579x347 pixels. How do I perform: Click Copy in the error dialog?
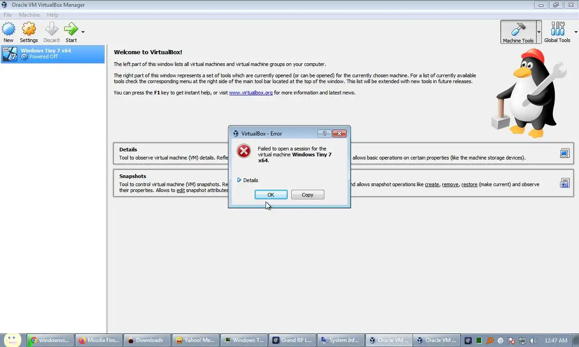point(308,195)
